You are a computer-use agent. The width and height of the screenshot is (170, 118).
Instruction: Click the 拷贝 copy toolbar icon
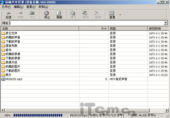pyautogui.click(x=73, y=13)
